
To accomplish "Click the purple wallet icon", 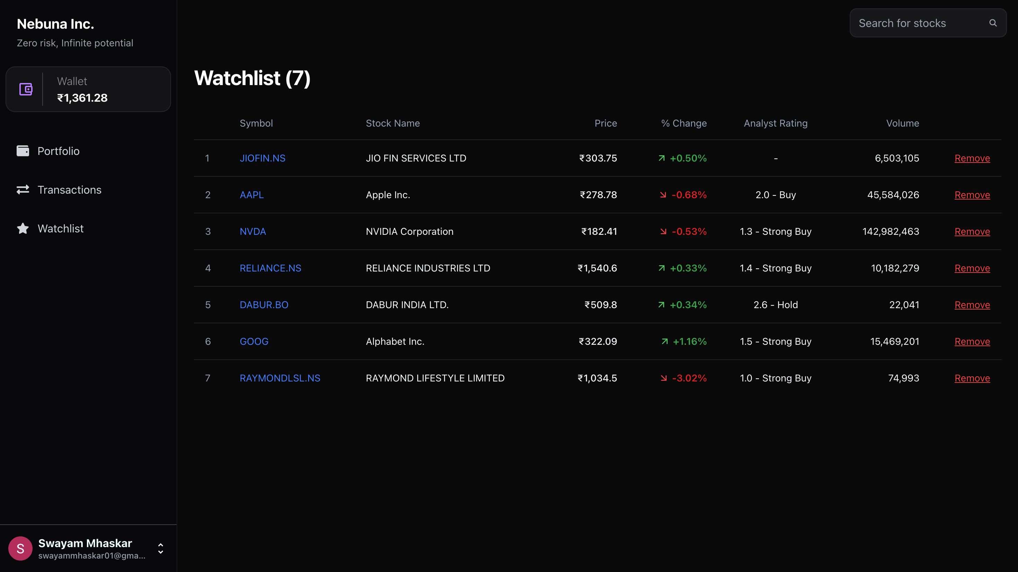I will tap(26, 89).
